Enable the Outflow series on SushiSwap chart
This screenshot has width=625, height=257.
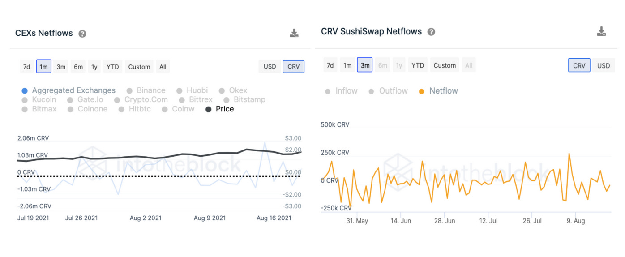click(388, 91)
